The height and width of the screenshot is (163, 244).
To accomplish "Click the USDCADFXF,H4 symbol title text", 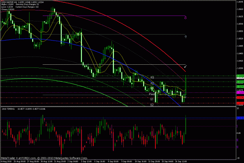I will pyautogui.click(x=9, y=2).
